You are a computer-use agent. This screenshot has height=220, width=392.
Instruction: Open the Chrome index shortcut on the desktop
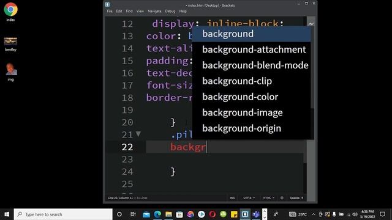[10, 12]
